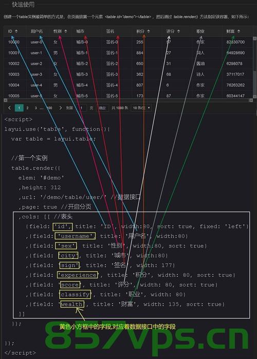Go to previous page with the left chevron
The width and height of the screenshot is (257, 359).
point(9,108)
